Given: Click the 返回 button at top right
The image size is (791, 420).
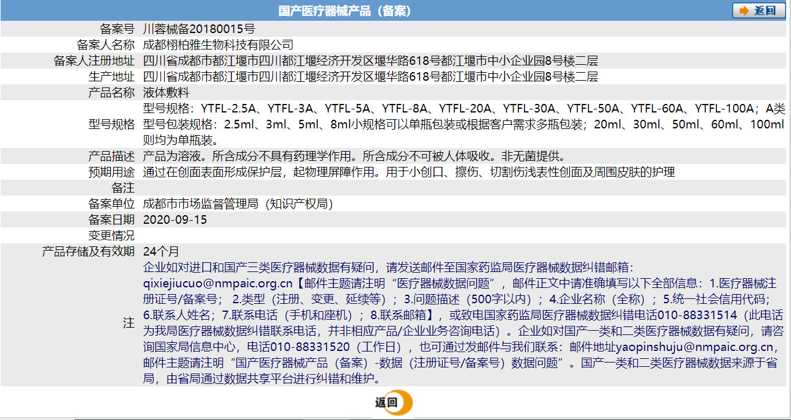Looking at the screenshot, I should [x=759, y=10].
